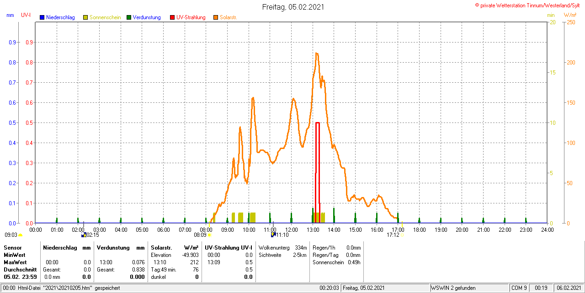585x293 pixels.
Task: Click the Durchschnitt row label
Action: point(20,270)
